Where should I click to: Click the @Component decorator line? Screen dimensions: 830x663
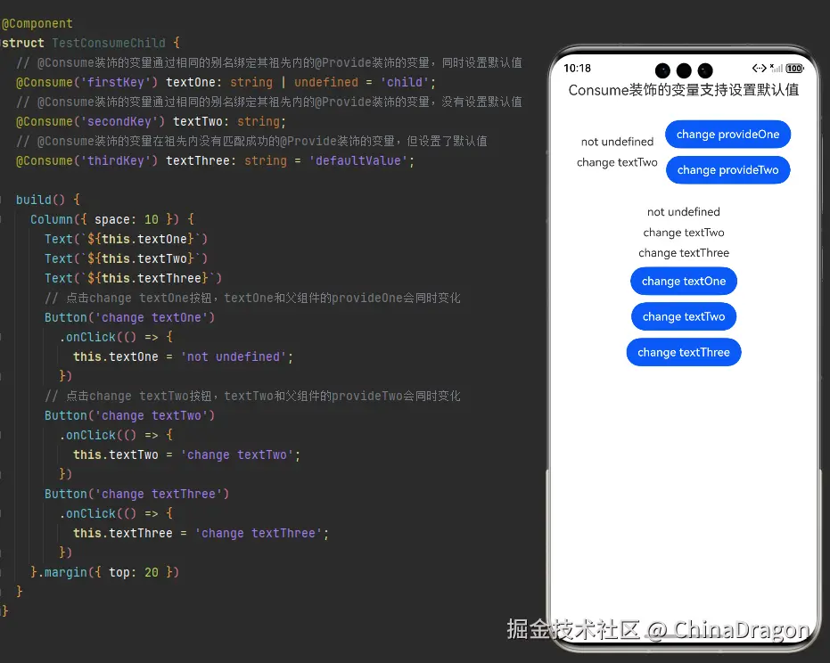37,23
